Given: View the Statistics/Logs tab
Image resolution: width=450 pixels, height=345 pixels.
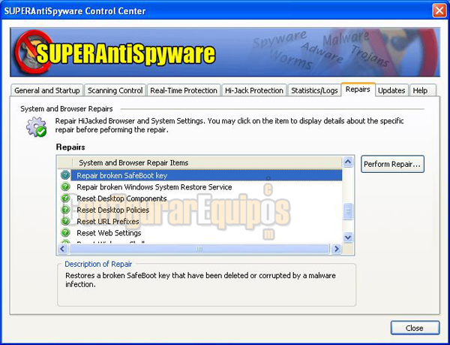Looking at the screenshot, I should pyautogui.click(x=314, y=90).
